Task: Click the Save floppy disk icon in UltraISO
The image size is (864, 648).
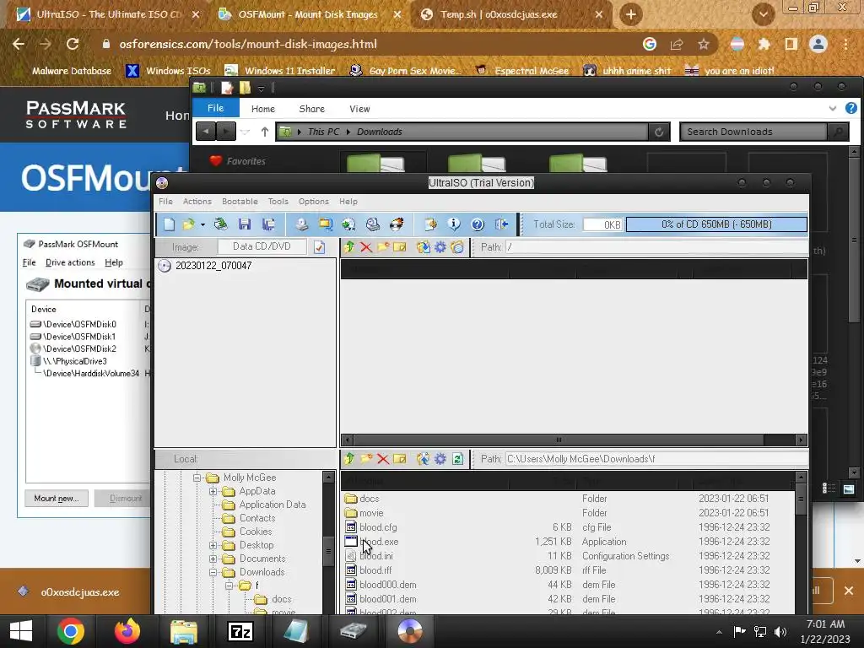Action: (245, 224)
